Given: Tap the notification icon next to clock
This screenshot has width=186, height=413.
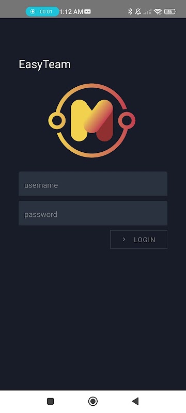Looking at the screenshot, I should point(88,11).
